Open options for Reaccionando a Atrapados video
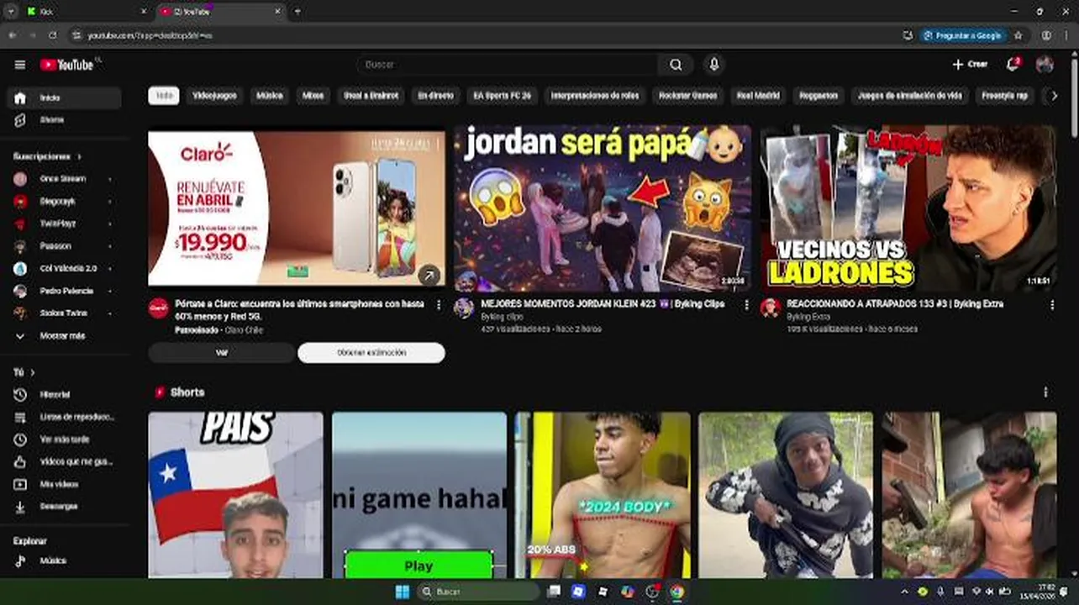This screenshot has height=605, width=1079. click(1051, 306)
